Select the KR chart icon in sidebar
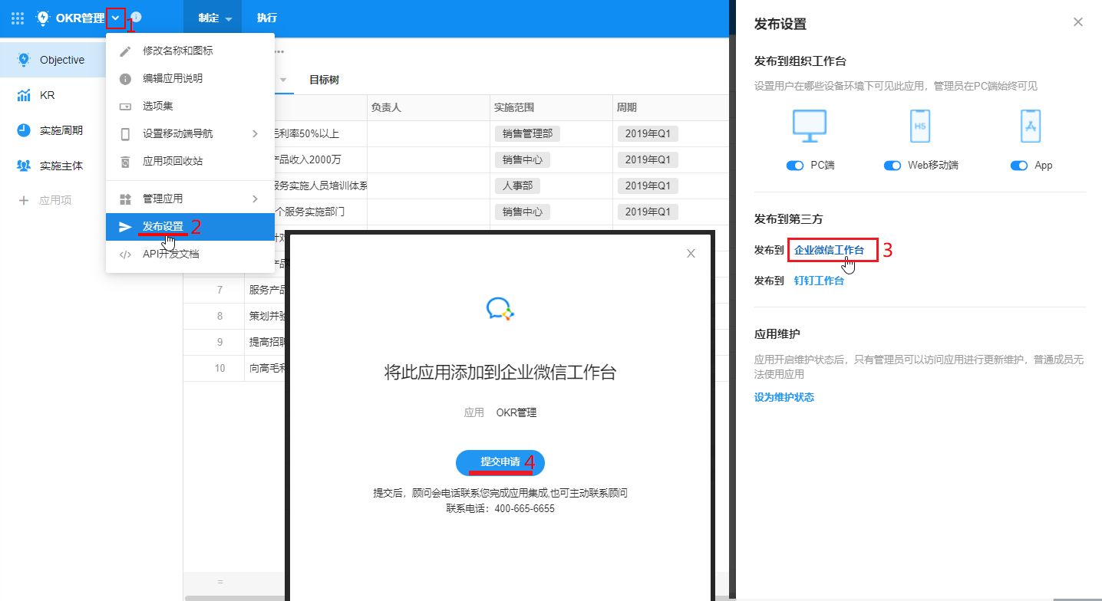The height and width of the screenshot is (601, 1102). click(x=24, y=95)
